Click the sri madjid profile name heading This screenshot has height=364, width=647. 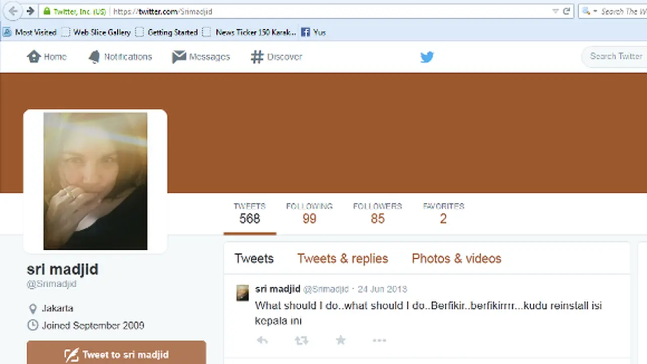63,269
